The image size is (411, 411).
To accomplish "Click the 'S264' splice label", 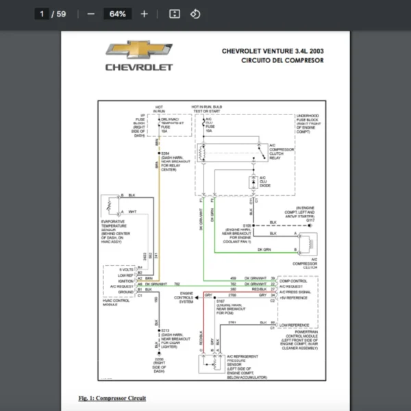I will point(165,153).
